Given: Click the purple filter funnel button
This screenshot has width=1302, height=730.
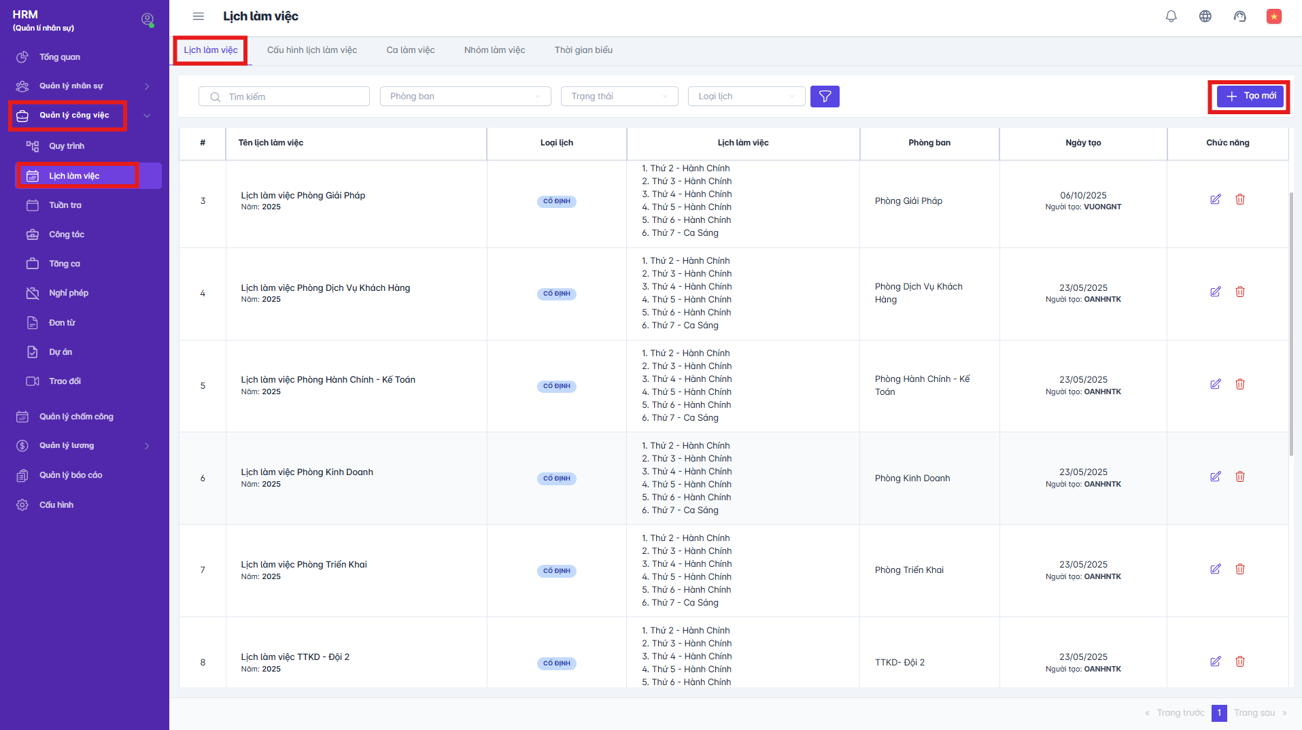Looking at the screenshot, I should pos(825,97).
